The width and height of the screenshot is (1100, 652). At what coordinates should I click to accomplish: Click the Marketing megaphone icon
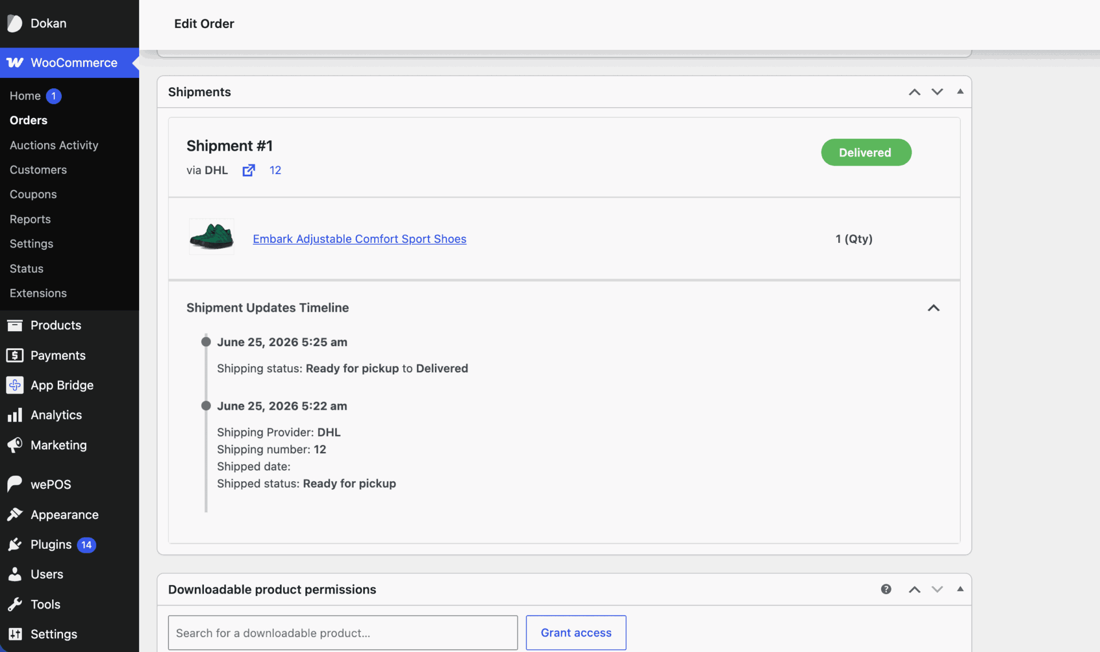pos(15,445)
